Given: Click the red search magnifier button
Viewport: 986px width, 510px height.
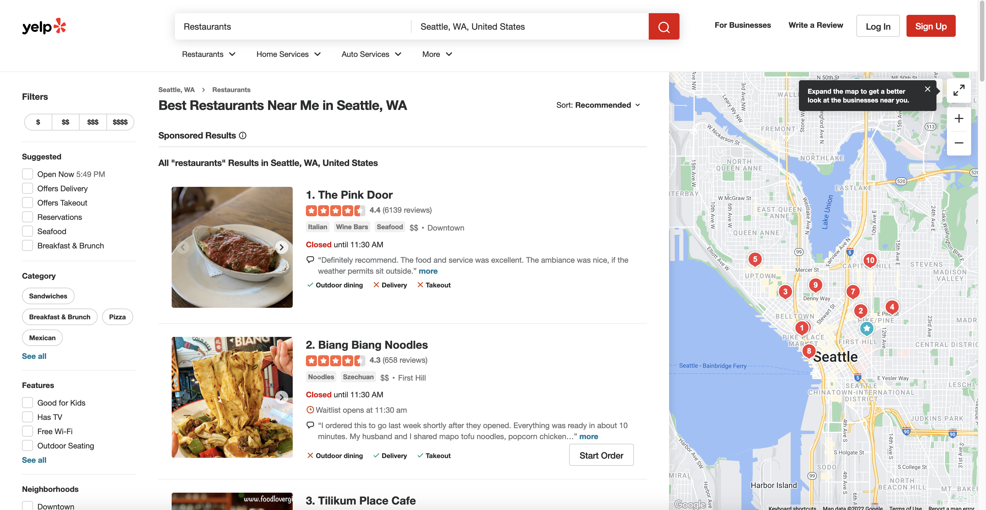Looking at the screenshot, I should pyautogui.click(x=663, y=26).
